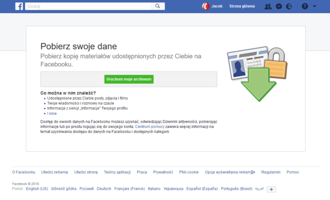This screenshot has width=330, height=200.
Task: Open the friend requests icon
Action: [x=268, y=7]
